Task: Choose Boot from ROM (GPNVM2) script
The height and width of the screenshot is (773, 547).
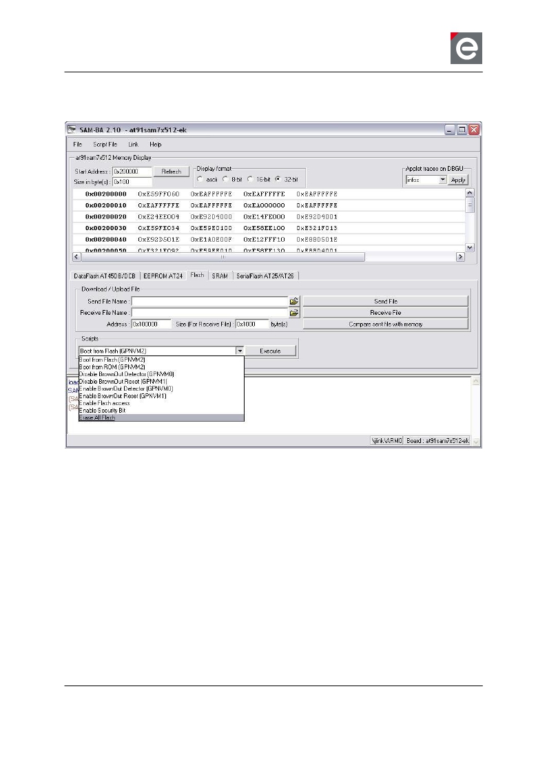Action: coord(161,367)
